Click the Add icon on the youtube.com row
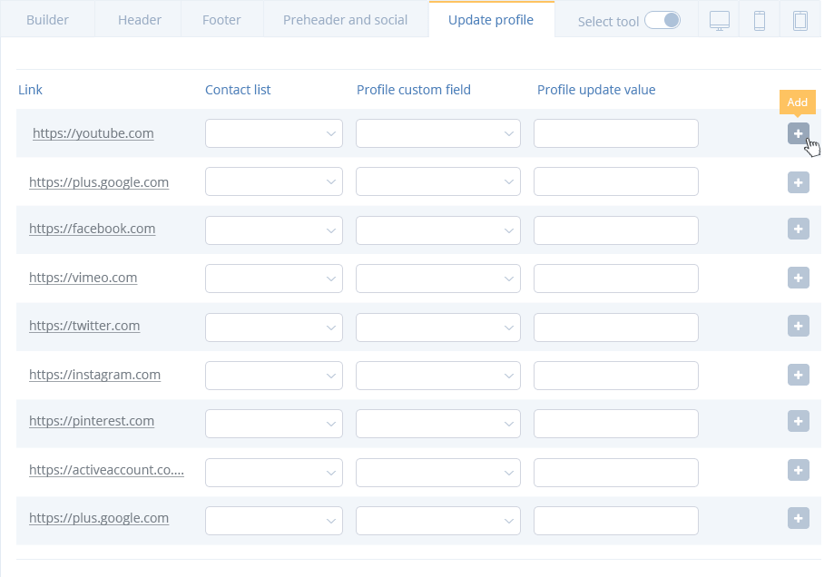The width and height of the screenshot is (834, 577). [798, 133]
